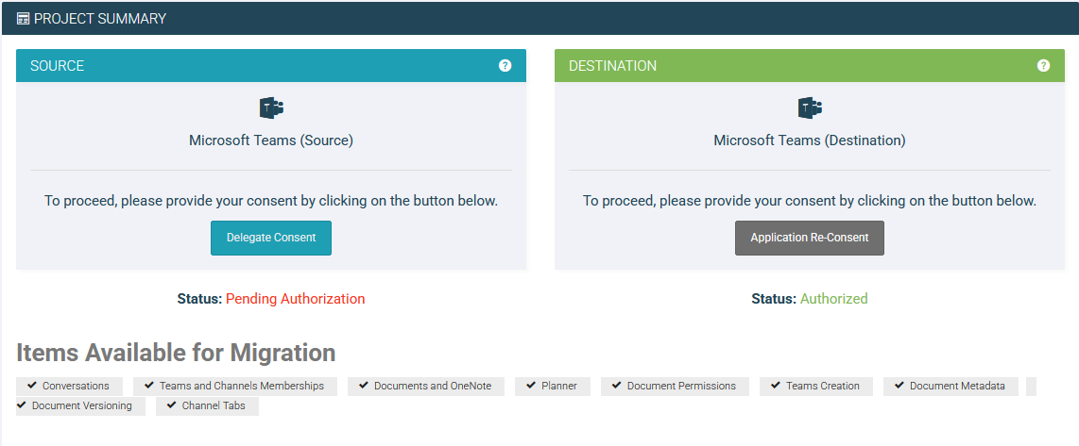Click the Source panel help question icon
Screen dimensions: 1079x446
coord(505,66)
